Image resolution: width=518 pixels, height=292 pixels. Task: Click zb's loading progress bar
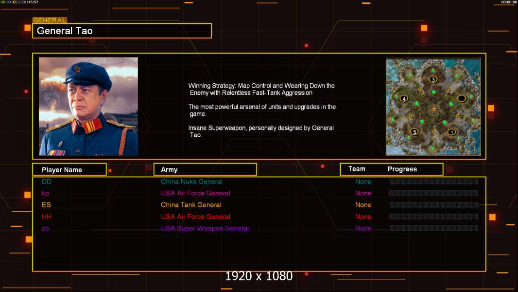[x=433, y=228]
